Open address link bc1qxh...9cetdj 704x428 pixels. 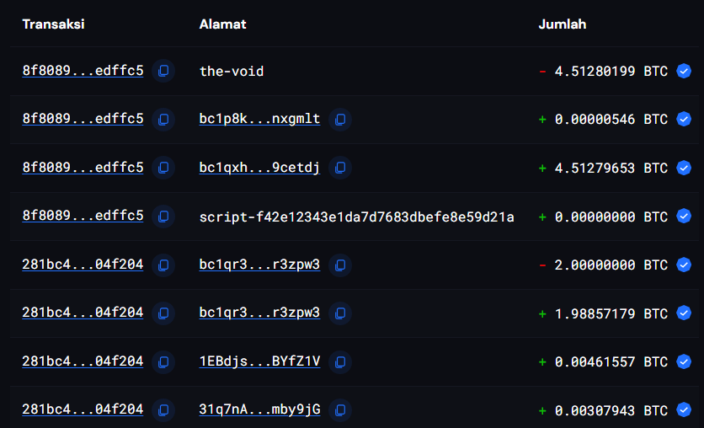coord(259,168)
